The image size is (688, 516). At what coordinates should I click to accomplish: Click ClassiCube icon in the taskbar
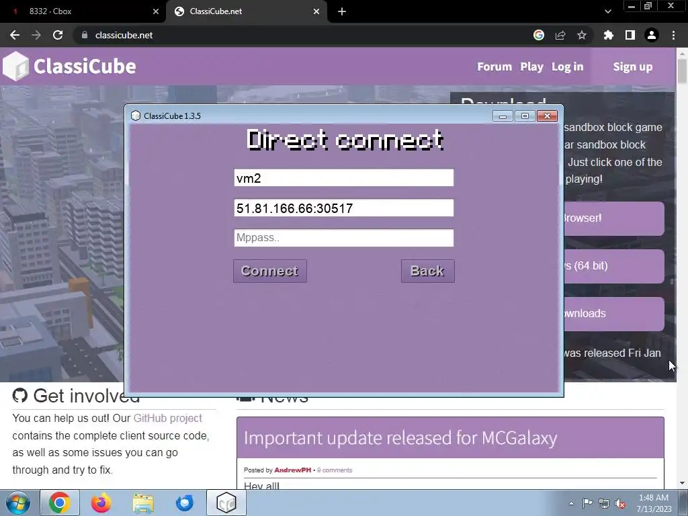[x=226, y=503]
